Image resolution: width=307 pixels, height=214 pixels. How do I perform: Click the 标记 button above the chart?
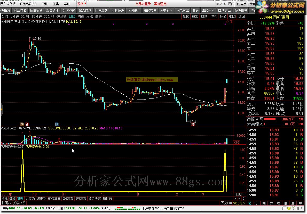tap(223, 17)
